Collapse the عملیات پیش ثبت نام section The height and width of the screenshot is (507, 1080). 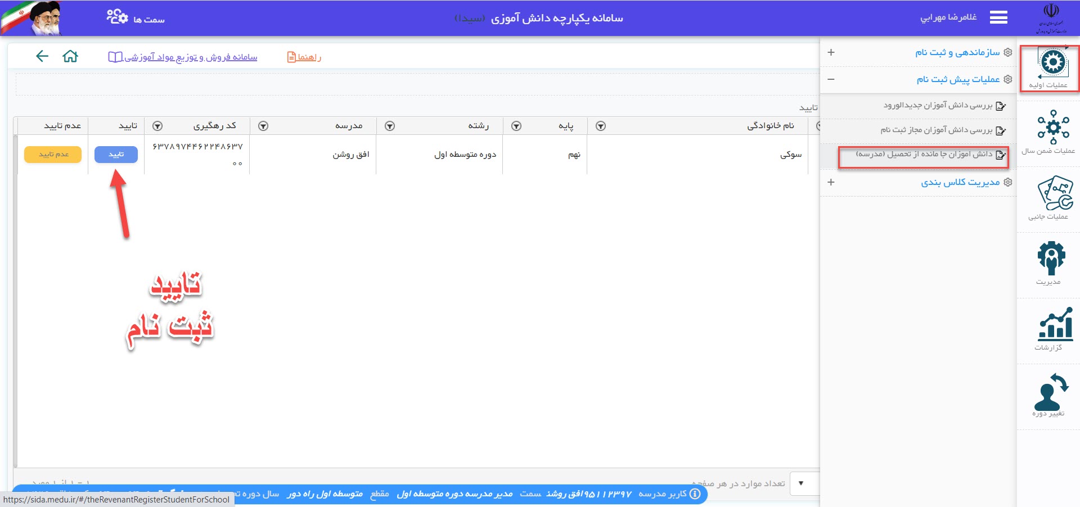click(831, 79)
